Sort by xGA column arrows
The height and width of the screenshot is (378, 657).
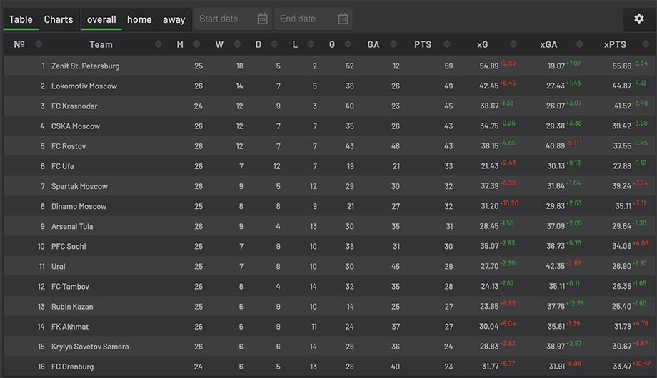[579, 44]
